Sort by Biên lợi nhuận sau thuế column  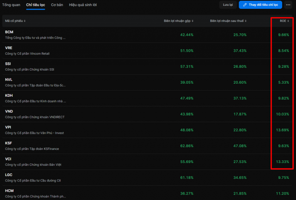pos(228,21)
